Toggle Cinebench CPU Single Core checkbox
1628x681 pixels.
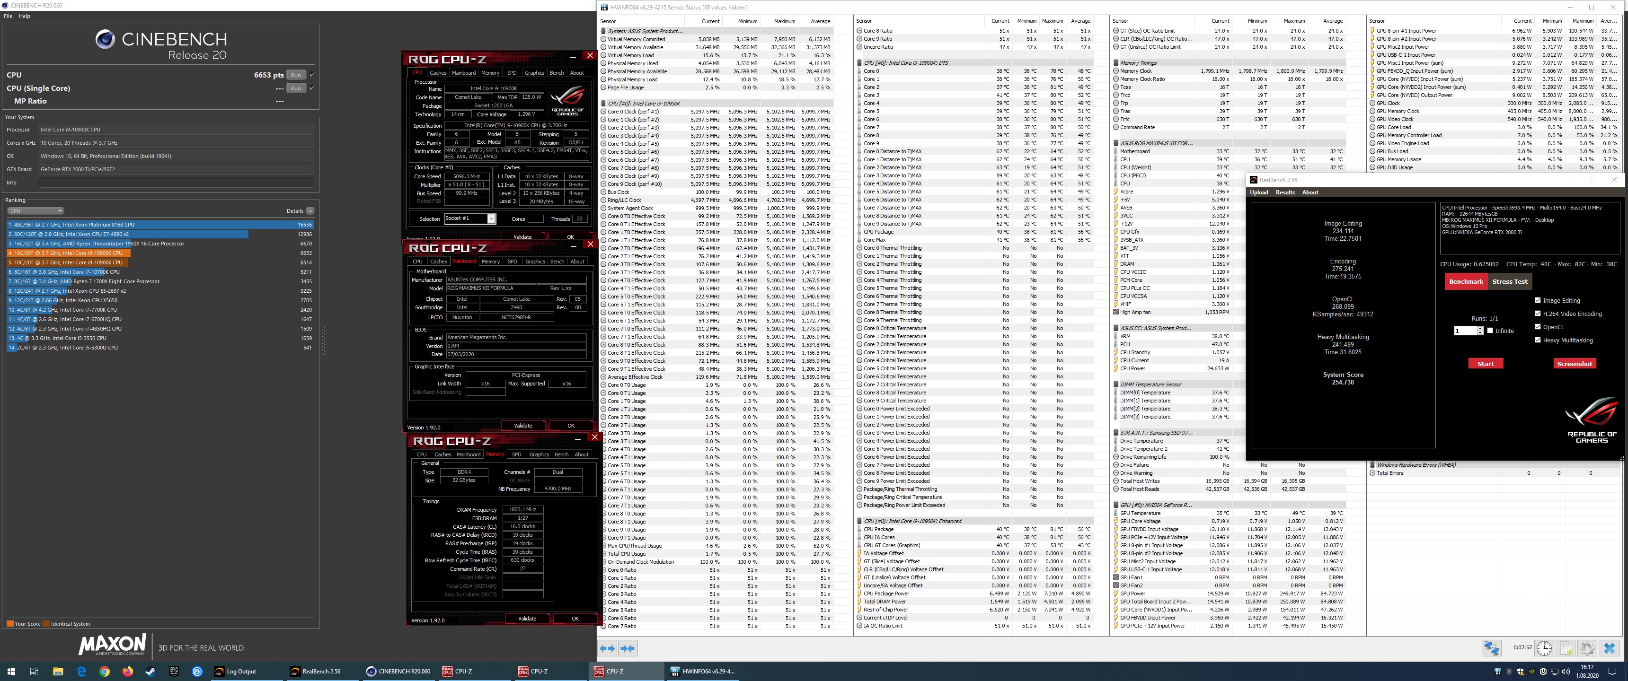point(311,88)
